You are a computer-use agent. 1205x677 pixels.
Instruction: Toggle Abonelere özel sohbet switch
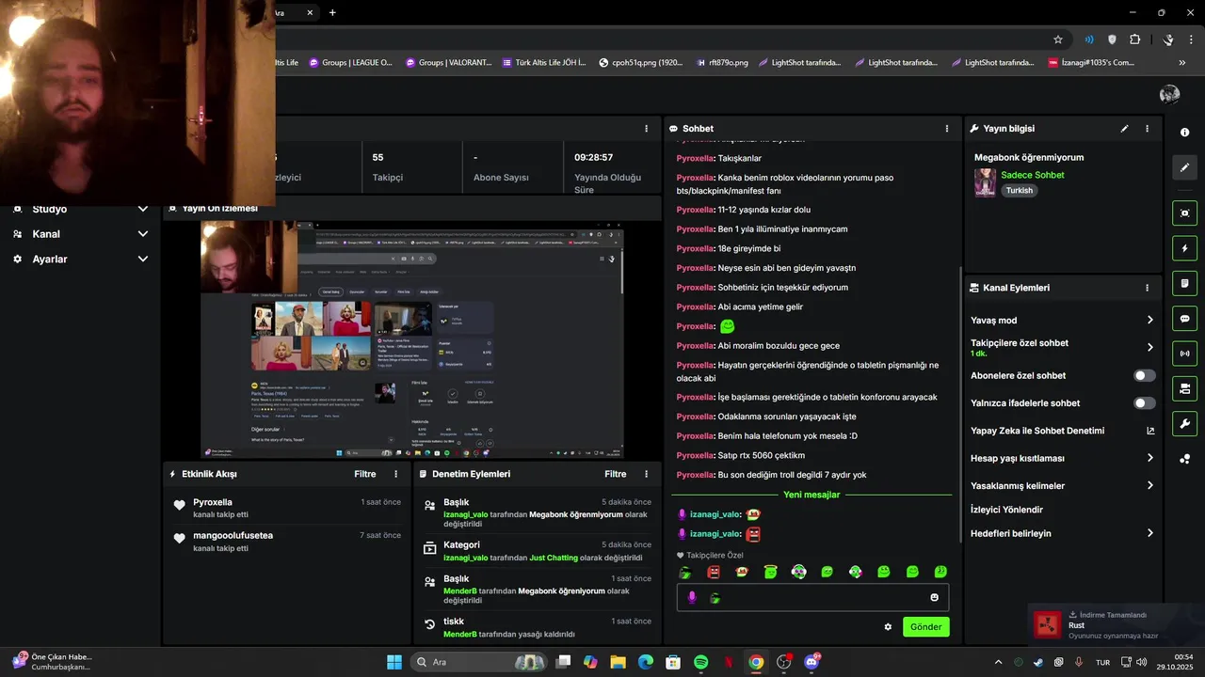(1144, 375)
